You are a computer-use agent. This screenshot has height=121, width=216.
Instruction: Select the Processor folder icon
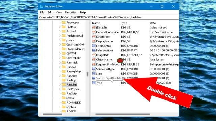64,22
